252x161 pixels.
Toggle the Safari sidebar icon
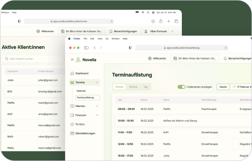87,48
